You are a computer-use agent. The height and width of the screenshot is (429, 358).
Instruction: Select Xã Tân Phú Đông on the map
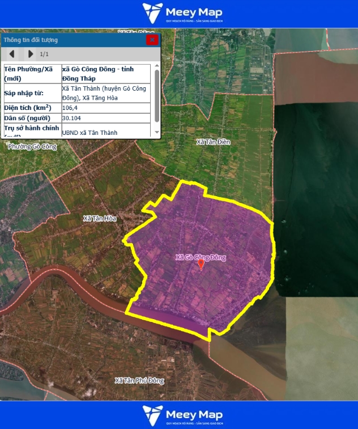(139, 380)
